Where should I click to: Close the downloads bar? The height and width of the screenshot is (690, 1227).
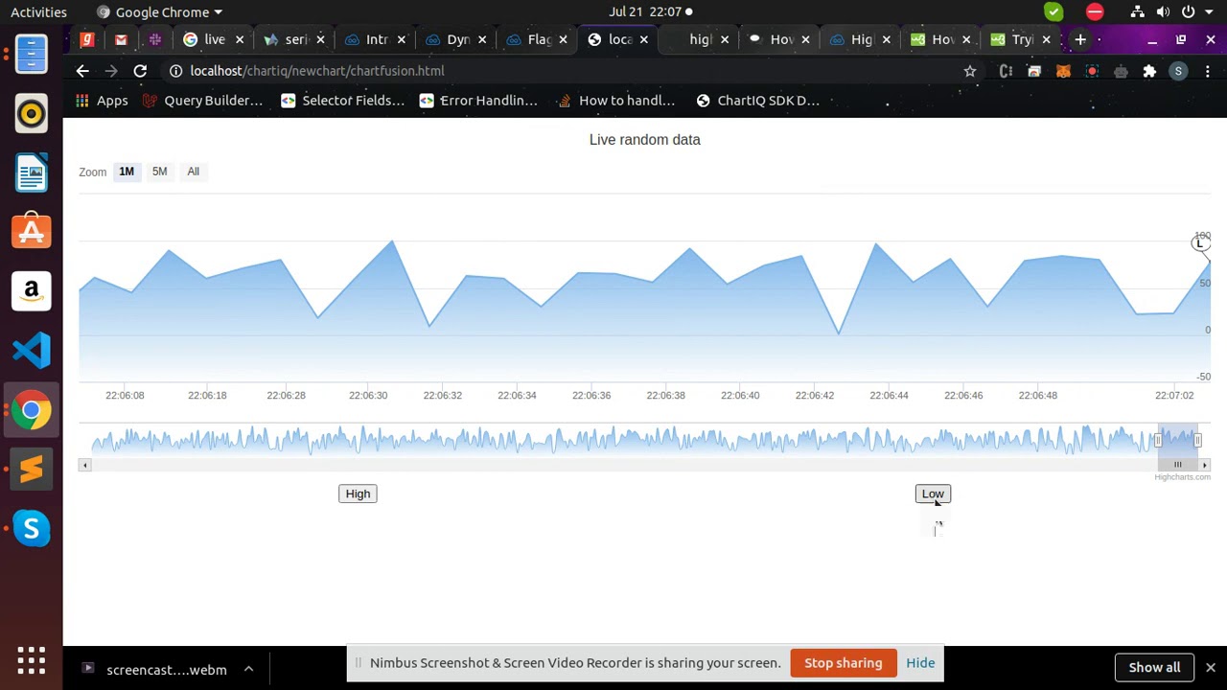[x=1211, y=668]
